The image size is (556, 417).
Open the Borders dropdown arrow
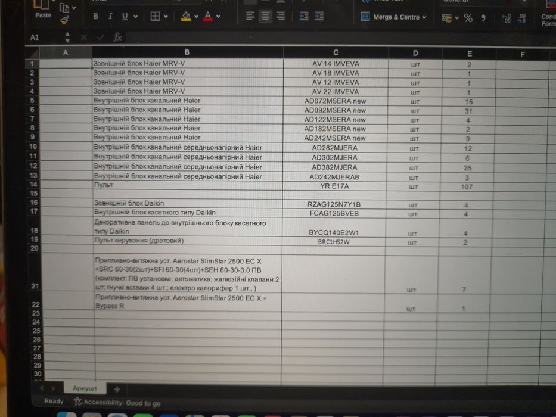(166, 17)
